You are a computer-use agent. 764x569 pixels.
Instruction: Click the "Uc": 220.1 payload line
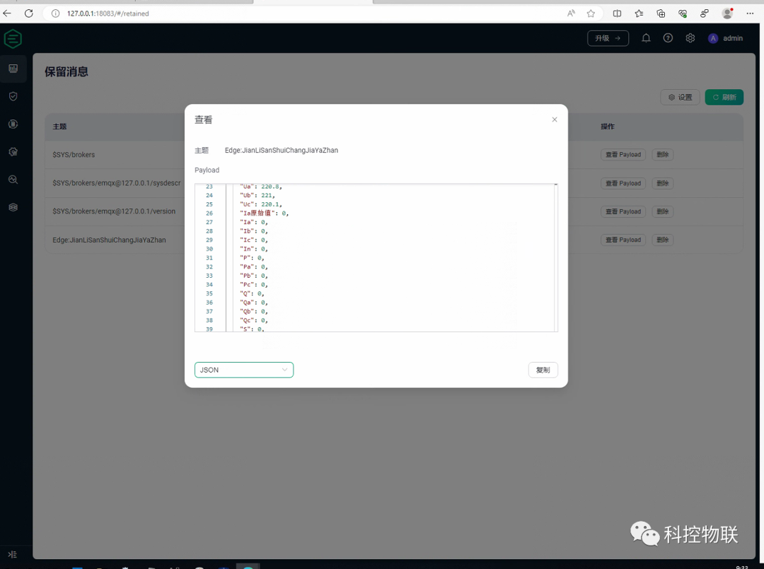coord(260,204)
